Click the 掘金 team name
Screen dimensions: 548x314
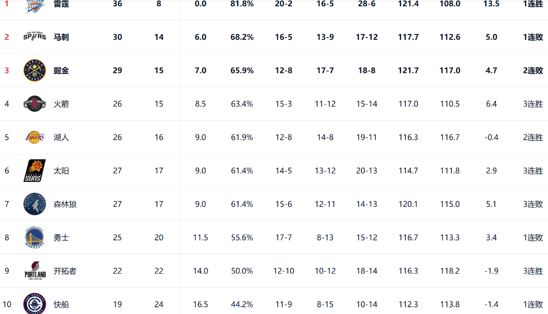pos(61,71)
